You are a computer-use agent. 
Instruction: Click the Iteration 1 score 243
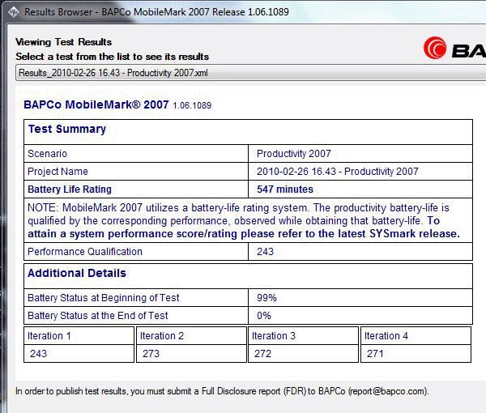(38, 354)
